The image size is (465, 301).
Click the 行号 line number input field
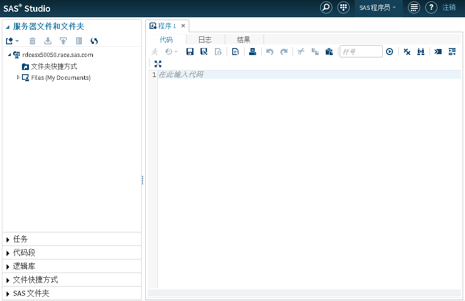(x=361, y=52)
